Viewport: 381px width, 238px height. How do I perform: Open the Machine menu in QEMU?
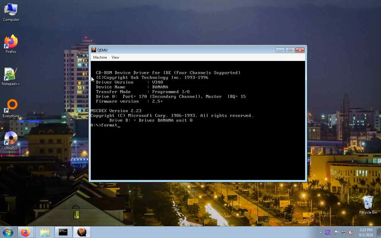pyautogui.click(x=100, y=57)
